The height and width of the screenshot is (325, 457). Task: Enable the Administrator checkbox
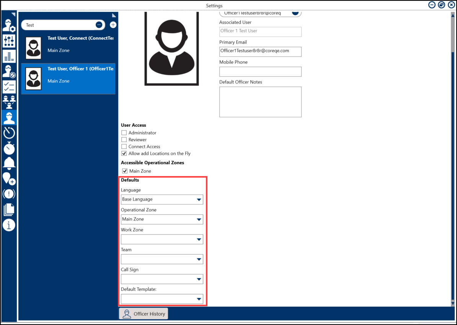pyautogui.click(x=124, y=133)
